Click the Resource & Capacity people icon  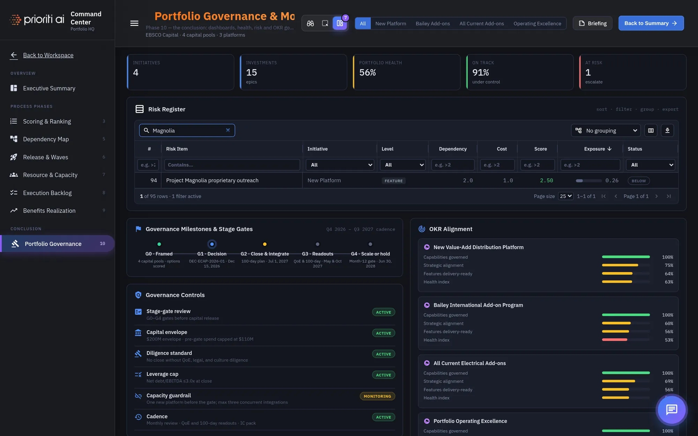14,175
